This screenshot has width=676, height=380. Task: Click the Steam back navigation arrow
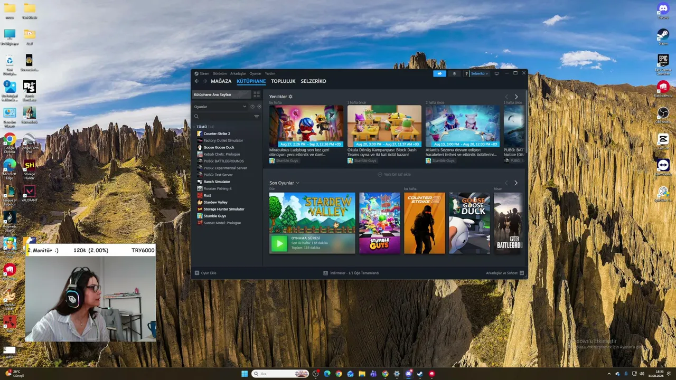196,81
